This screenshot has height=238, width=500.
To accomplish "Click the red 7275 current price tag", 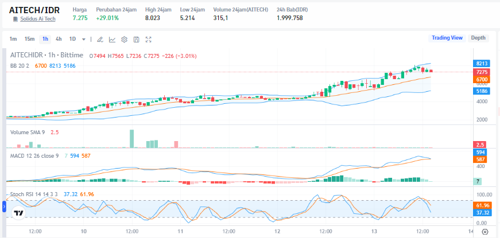I will (x=481, y=72).
